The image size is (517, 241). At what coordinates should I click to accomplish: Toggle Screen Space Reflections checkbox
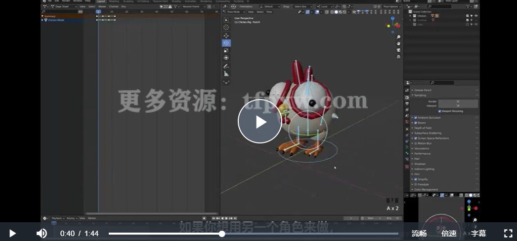(x=416, y=138)
